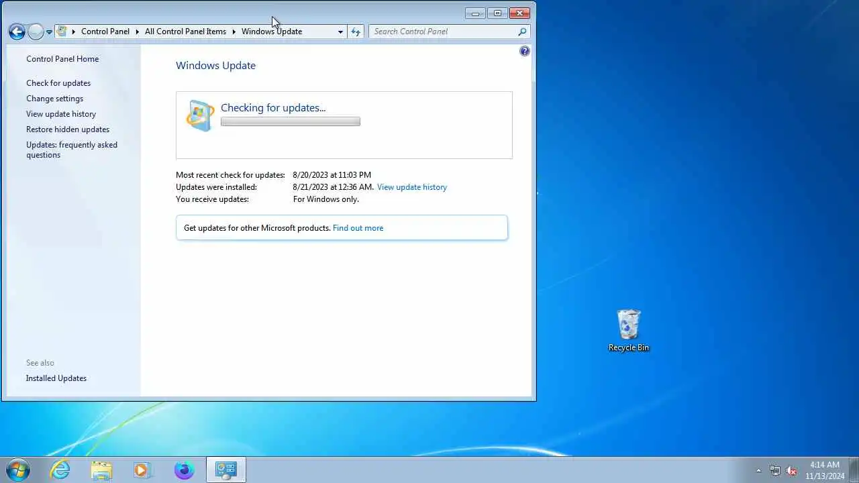This screenshot has width=859, height=483.
Task: Click the taskbar clock
Action: pyautogui.click(x=826, y=470)
